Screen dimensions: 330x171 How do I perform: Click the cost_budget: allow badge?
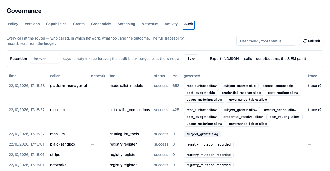[x=201, y=117]
